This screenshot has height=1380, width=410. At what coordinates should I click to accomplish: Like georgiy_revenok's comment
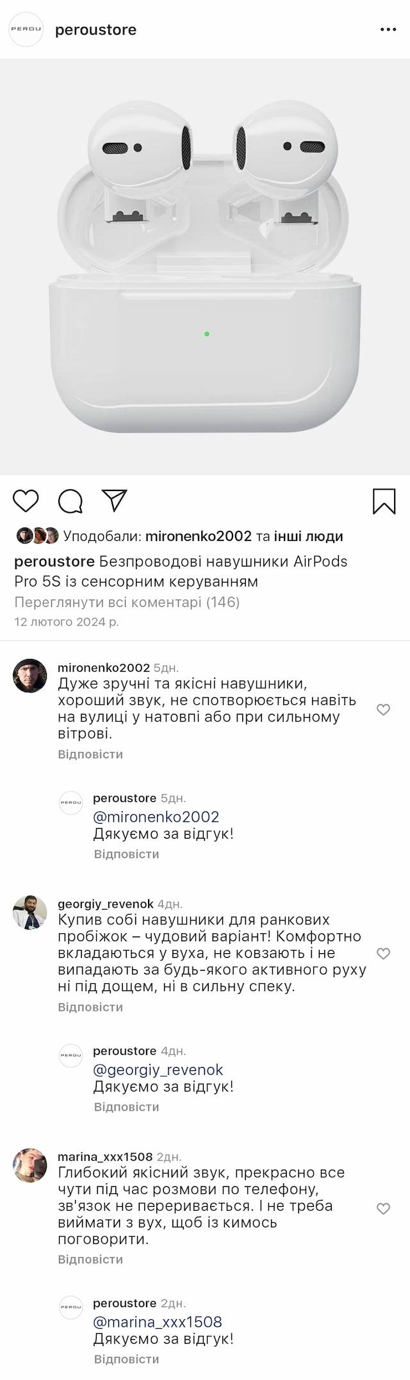[x=383, y=953]
